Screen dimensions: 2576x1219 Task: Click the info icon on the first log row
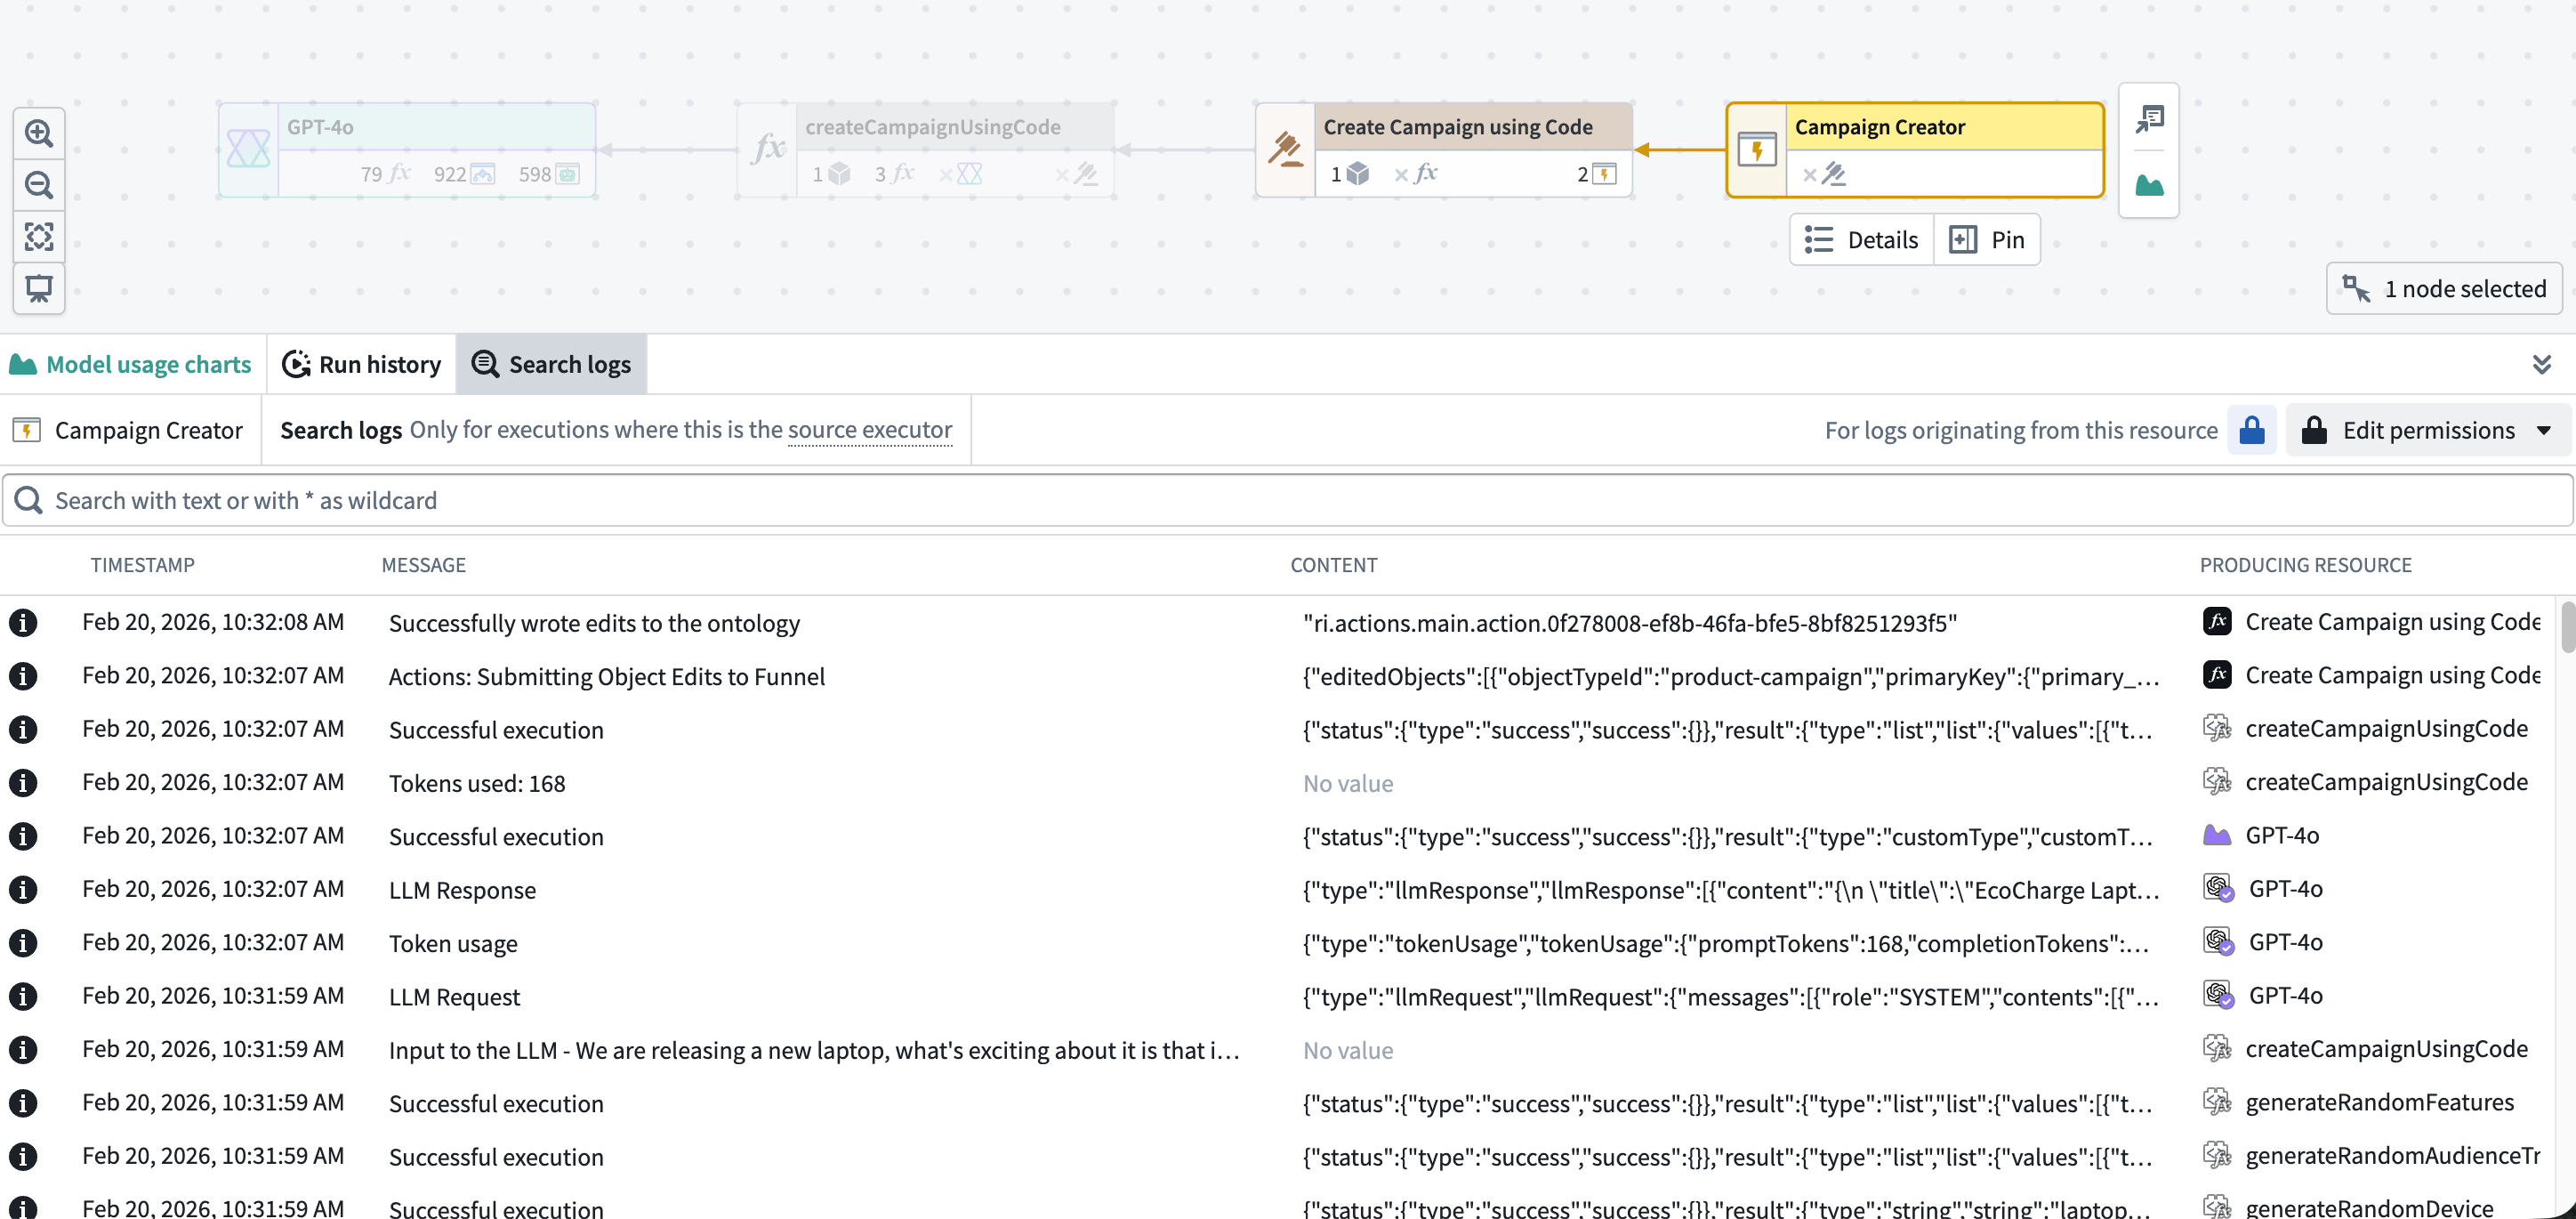[x=23, y=622]
